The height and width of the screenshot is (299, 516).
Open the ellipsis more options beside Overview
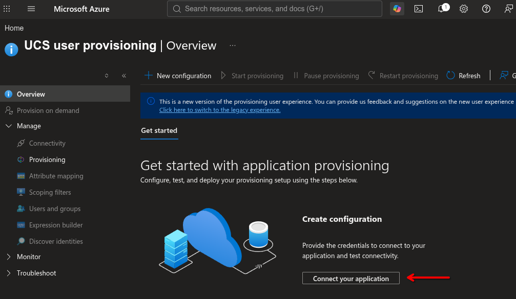pyautogui.click(x=233, y=45)
